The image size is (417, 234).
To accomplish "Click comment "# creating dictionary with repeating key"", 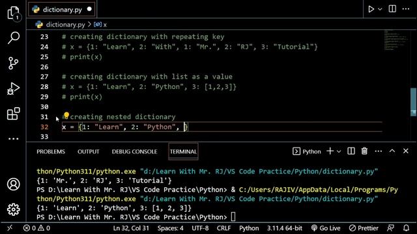I will [143, 36].
